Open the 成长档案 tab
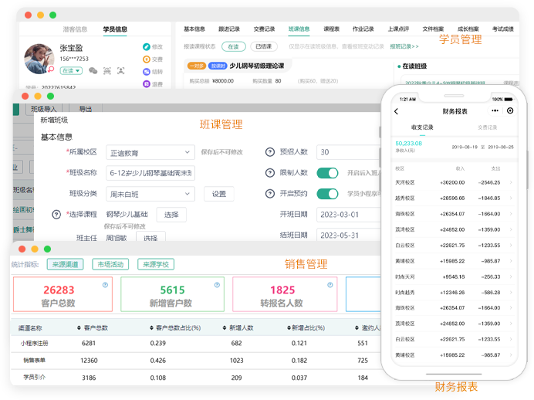 point(468,29)
